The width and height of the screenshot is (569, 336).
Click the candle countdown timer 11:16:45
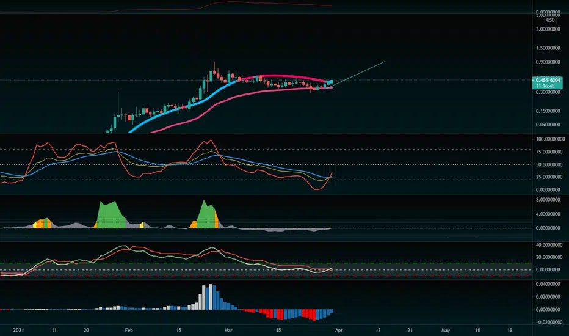(545, 86)
